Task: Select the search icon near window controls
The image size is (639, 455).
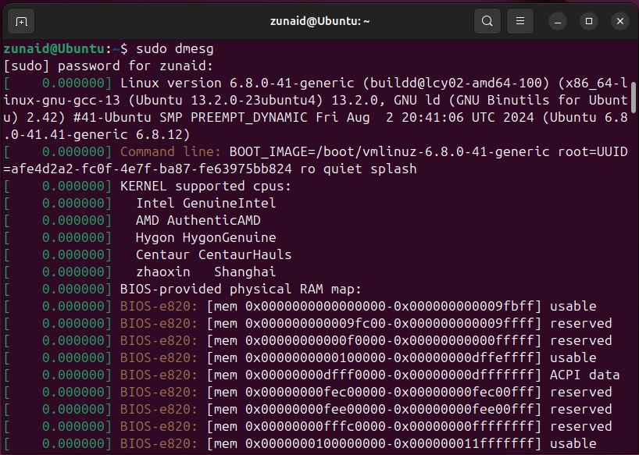Action: [x=487, y=21]
